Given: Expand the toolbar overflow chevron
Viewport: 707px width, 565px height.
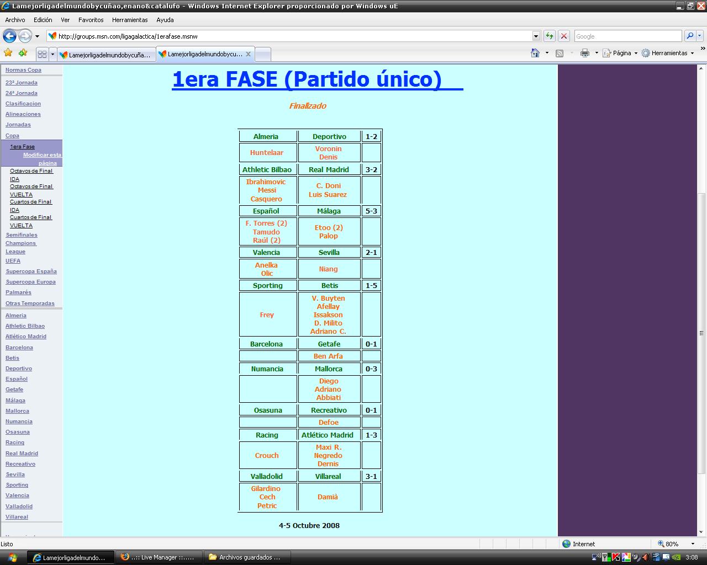Looking at the screenshot, I should 703,49.
